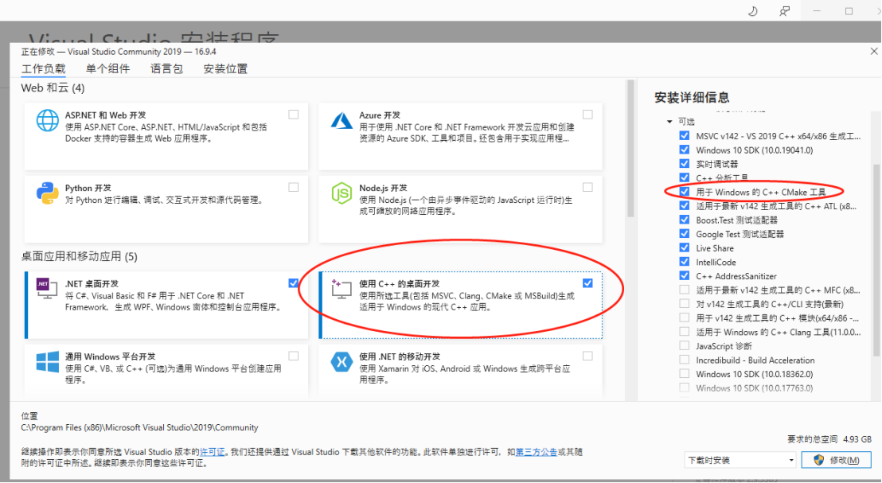Uncheck the .NET 桌面开发 workload
This screenshot has width=882, height=483.
(x=294, y=282)
